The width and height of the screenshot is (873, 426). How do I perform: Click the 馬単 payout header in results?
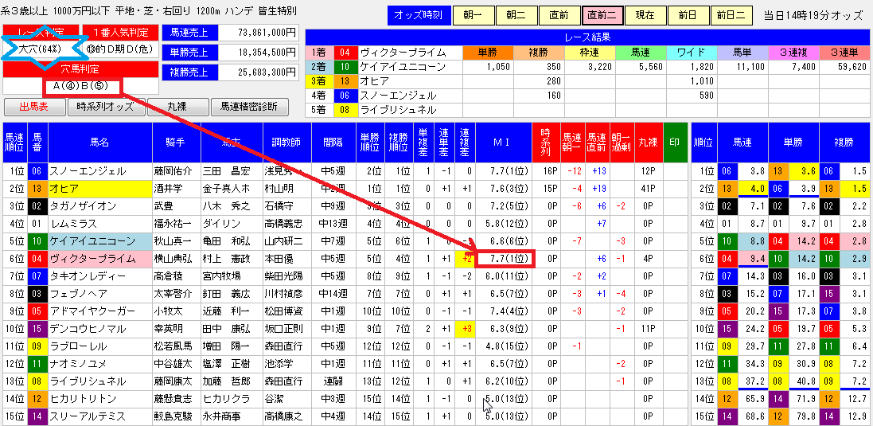click(742, 53)
